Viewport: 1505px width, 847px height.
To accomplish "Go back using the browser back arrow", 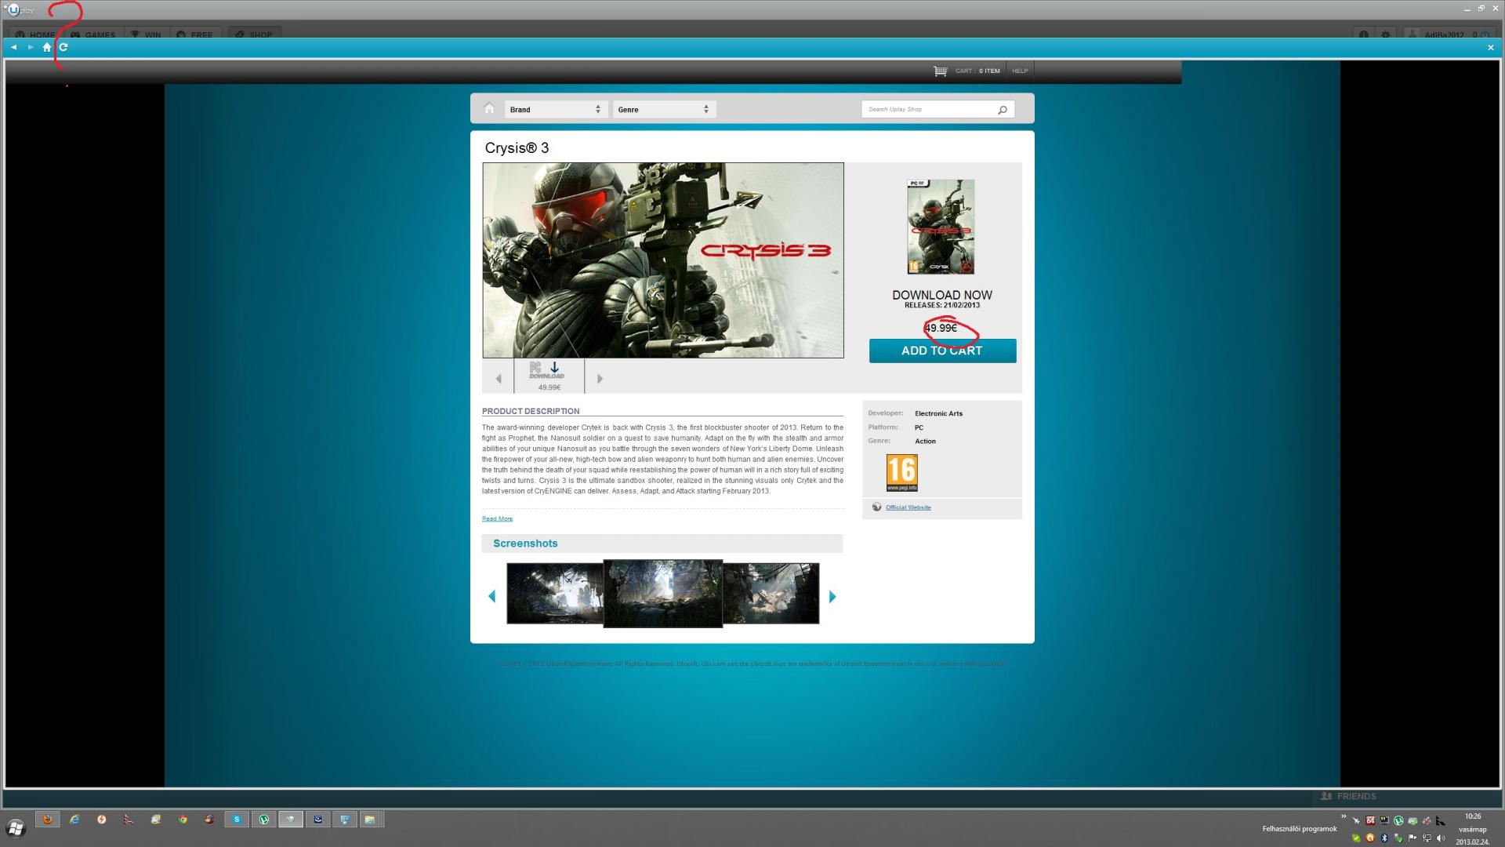I will coord(13,47).
